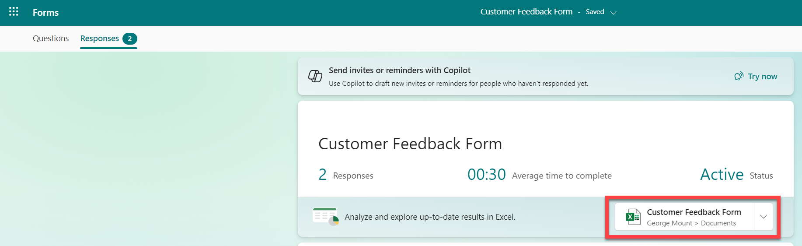Screen dimensions: 802x246
Task: Click the Excel file icon
Action: point(633,217)
